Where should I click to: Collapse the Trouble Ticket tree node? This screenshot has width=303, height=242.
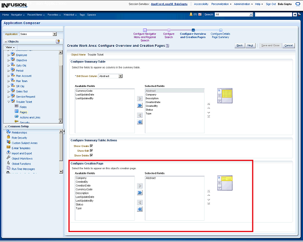pos(9,102)
